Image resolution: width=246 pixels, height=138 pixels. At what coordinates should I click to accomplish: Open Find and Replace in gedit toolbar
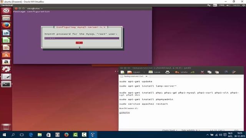[x=234, y=72]
